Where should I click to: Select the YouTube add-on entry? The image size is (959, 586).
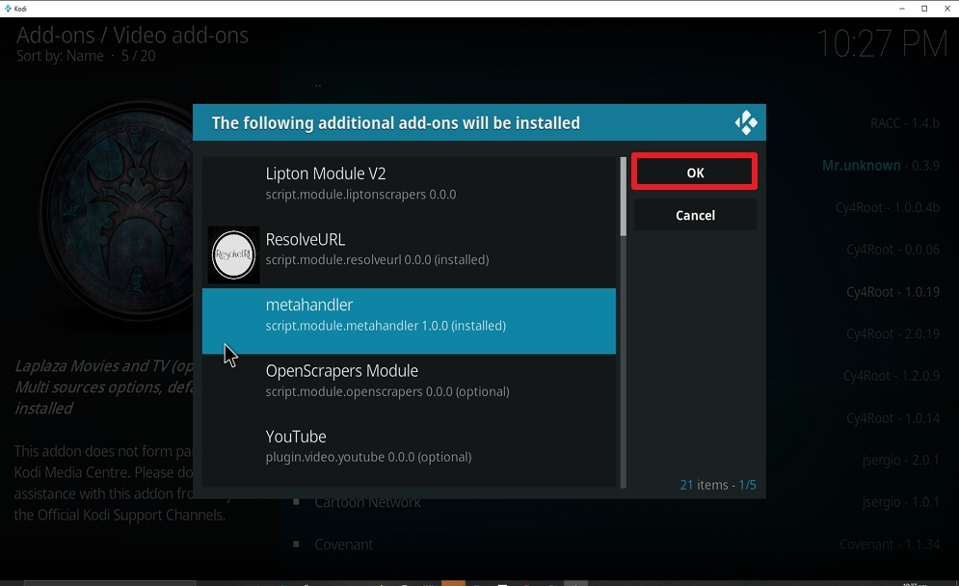[409, 452]
